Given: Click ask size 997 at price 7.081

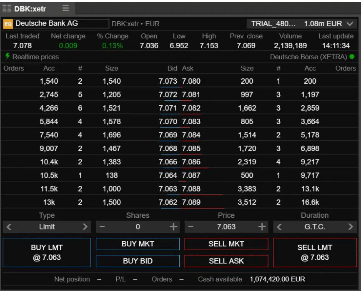Looking at the screenshot, I should click(247, 95).
